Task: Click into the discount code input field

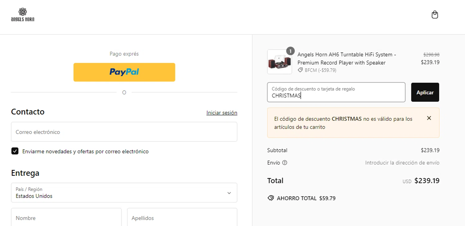Action: [336, 92]
